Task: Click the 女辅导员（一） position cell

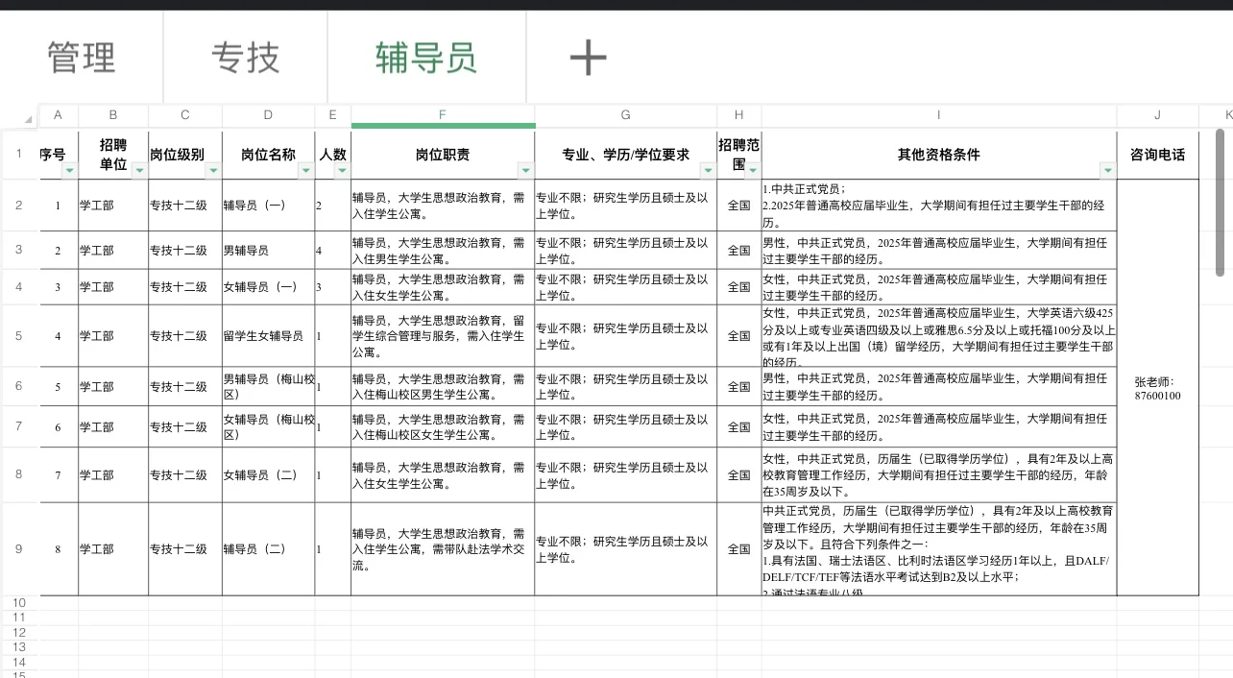Action: click(269, 286)
